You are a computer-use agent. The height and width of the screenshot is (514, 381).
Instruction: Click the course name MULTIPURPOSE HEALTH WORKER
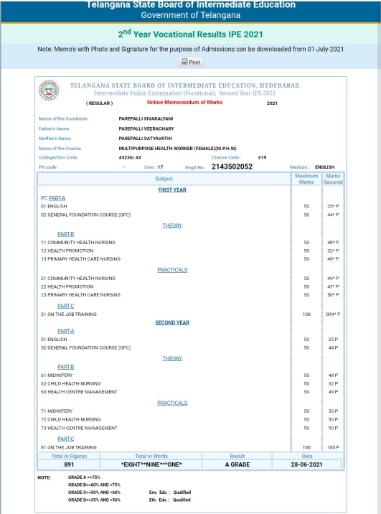[x=177, y=149]
